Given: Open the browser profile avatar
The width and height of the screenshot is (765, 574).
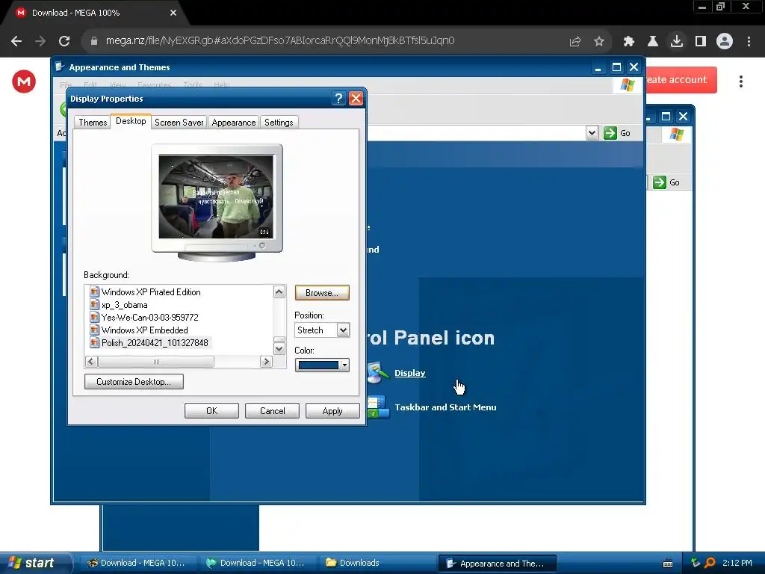Looking at the screenshot, I should tap(725, 41).
